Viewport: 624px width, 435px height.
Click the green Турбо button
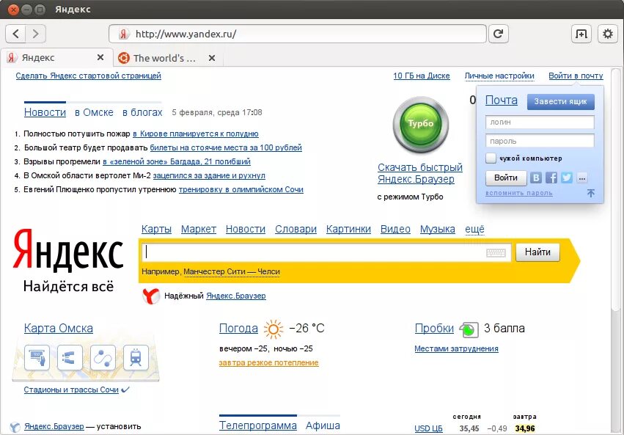tap(421, 124)
